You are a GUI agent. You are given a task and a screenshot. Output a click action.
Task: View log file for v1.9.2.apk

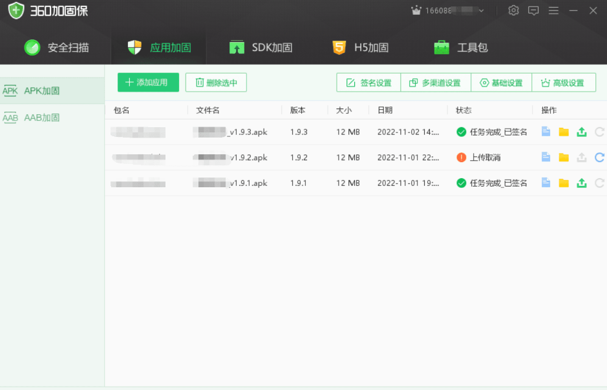[546, 158]
